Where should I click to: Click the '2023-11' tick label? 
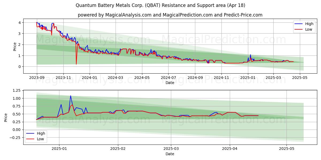(x=63, y=77)
